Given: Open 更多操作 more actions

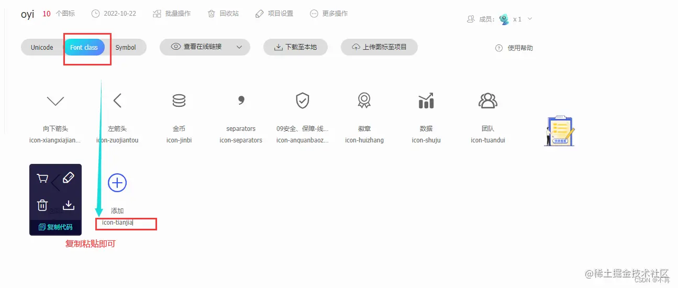Looking at the screenshot, I should (329, 14).
